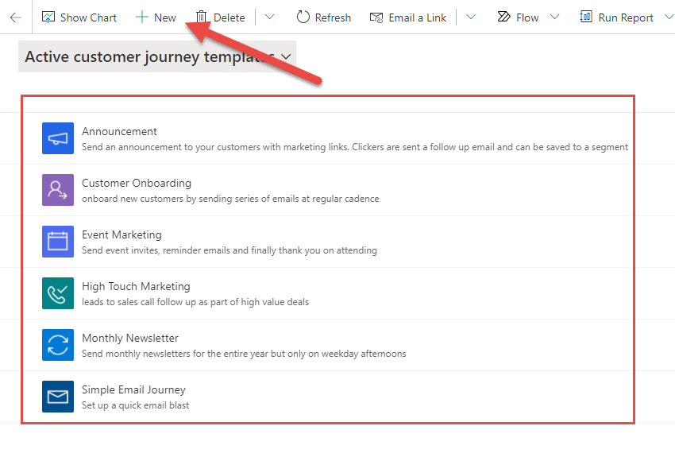Open the Flow menu

(x=518, y=17)
